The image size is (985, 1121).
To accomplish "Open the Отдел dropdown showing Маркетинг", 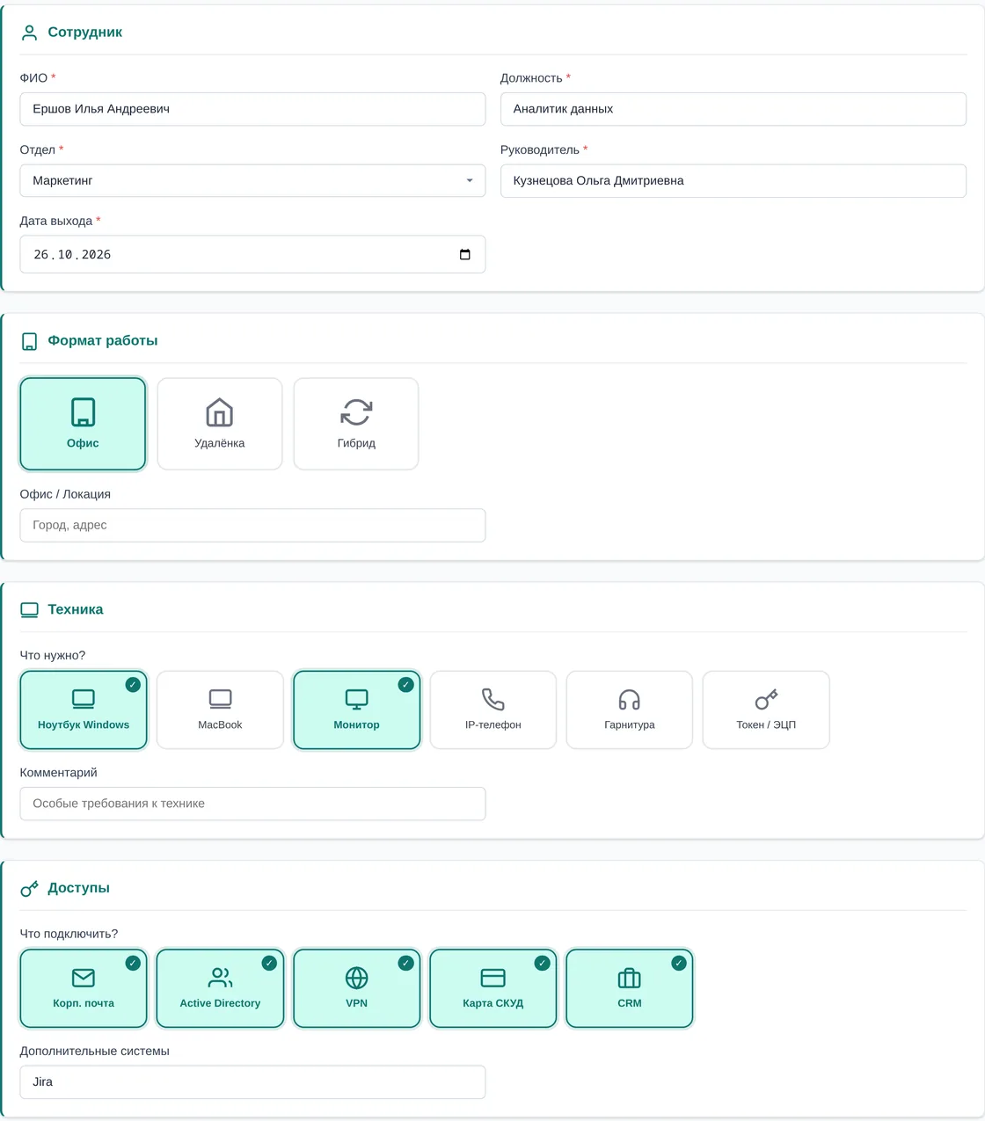I will pyautogui.click(x=252, y=180).
